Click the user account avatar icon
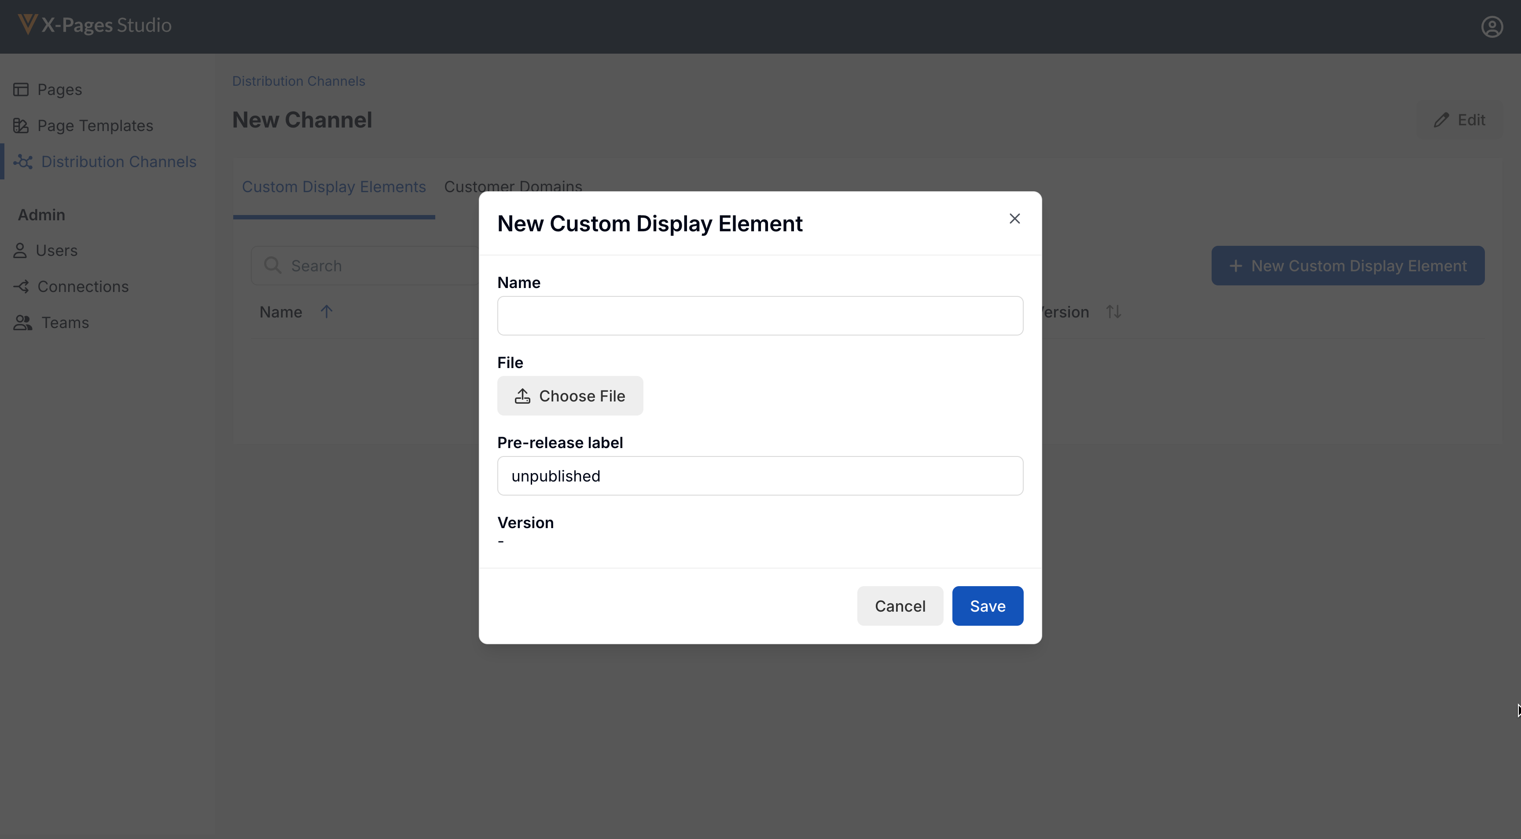The height and width of the screenshot is (839, 1521). tap(1492, 26)
